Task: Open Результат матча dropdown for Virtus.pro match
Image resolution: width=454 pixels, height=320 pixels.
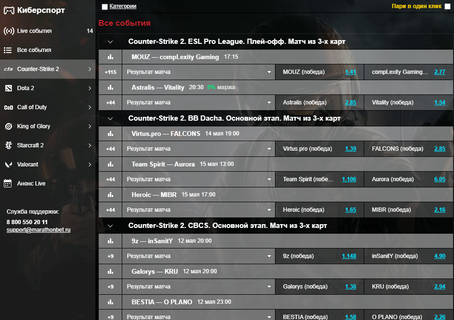Action: pos(199,149)
